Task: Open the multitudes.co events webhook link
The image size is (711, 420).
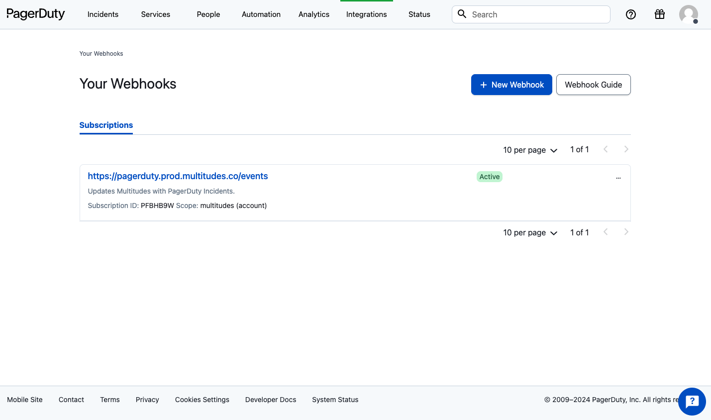Action: tap(178, 176)
